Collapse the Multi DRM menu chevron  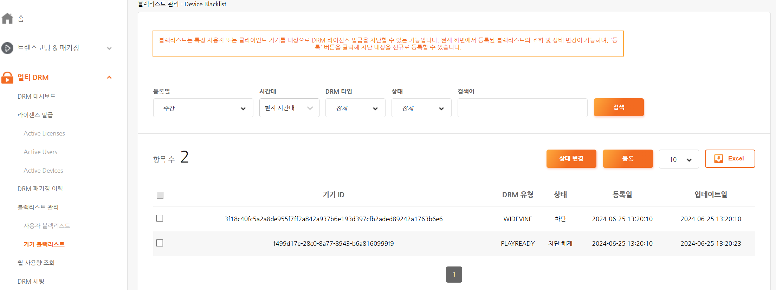109,77
